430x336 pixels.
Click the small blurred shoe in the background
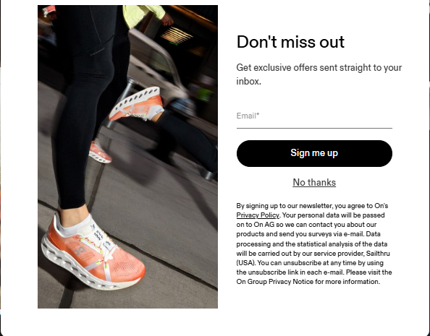(x=100, y=152)
